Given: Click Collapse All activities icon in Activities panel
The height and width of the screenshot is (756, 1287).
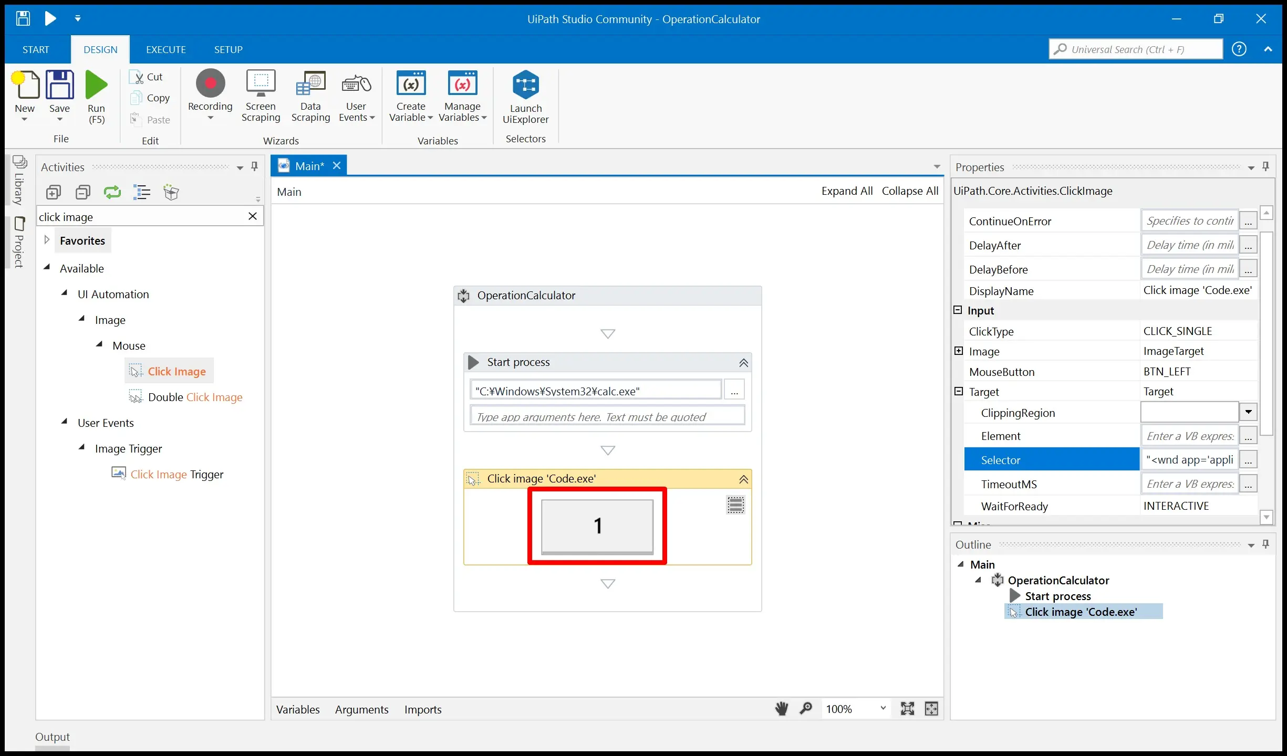Looking at the screenshot, I should coord(83,193).
